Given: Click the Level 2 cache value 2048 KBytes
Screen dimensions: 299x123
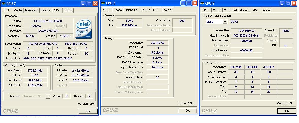Looking at the screenshot, I should tap(81, 80).
